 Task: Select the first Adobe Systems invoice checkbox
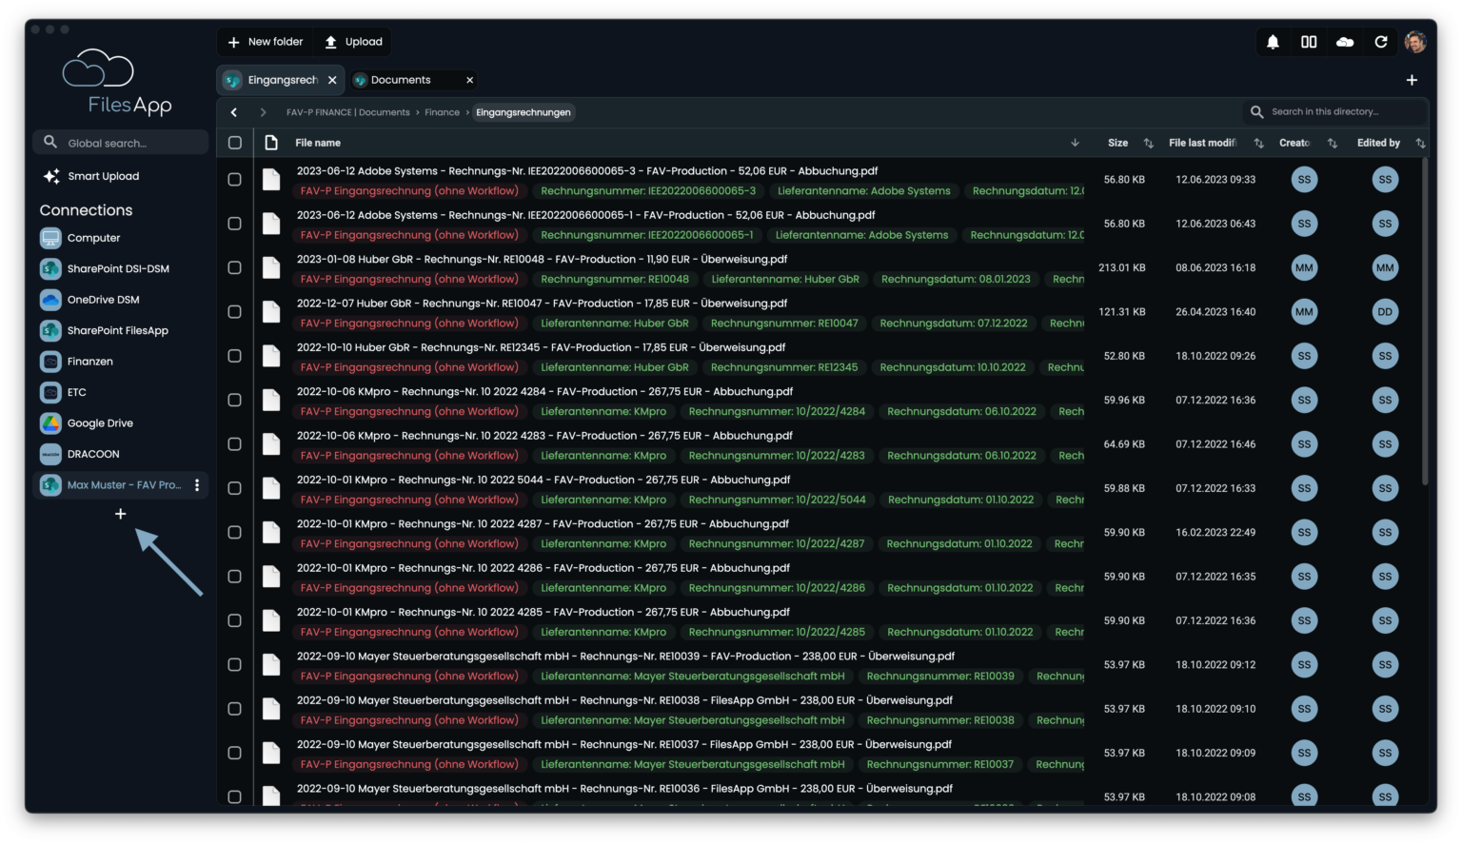tap(235, 180)
